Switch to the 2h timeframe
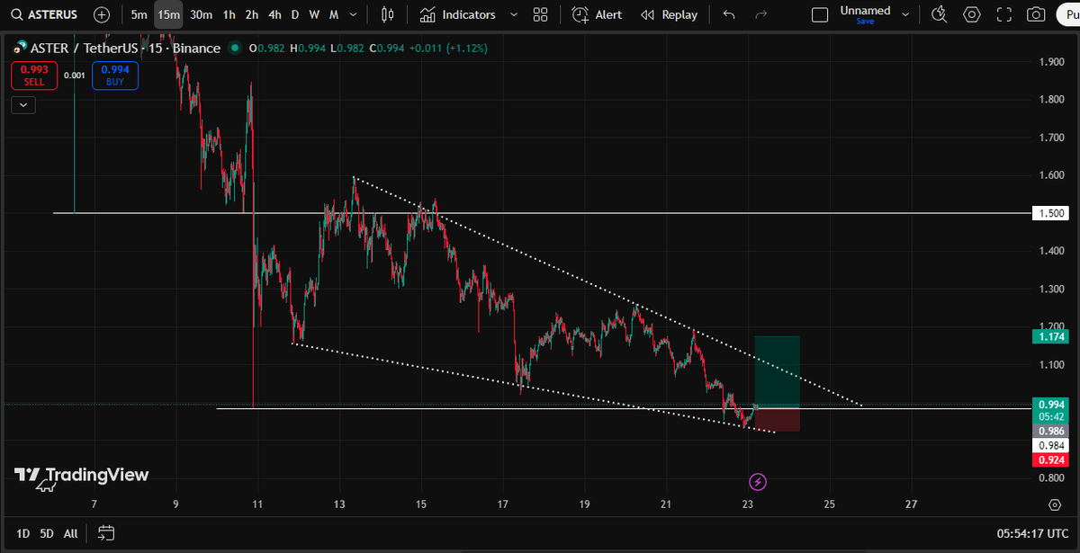The width and height of the screenshot is (1080, 553). tap(252, 15)
